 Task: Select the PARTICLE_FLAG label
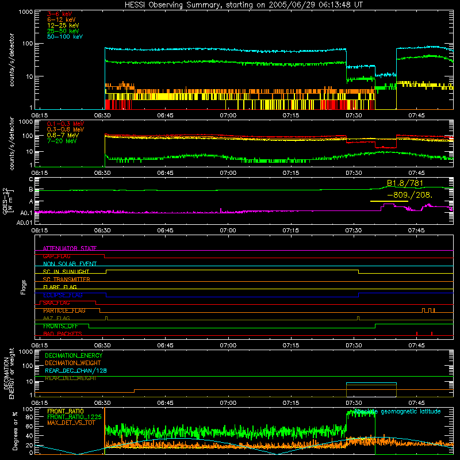(x=64, y=310)
